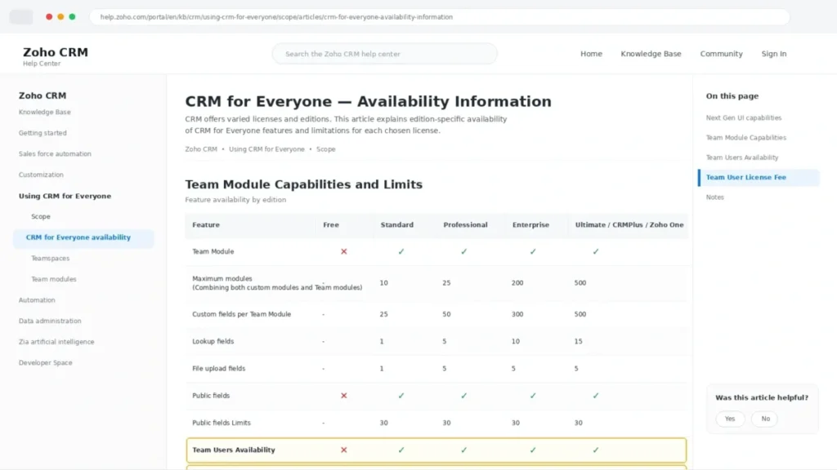The width and height of the screenshot is (837, 470).
Task: Click the 300 Enterprise custom fields value
Action: (517, 314)
